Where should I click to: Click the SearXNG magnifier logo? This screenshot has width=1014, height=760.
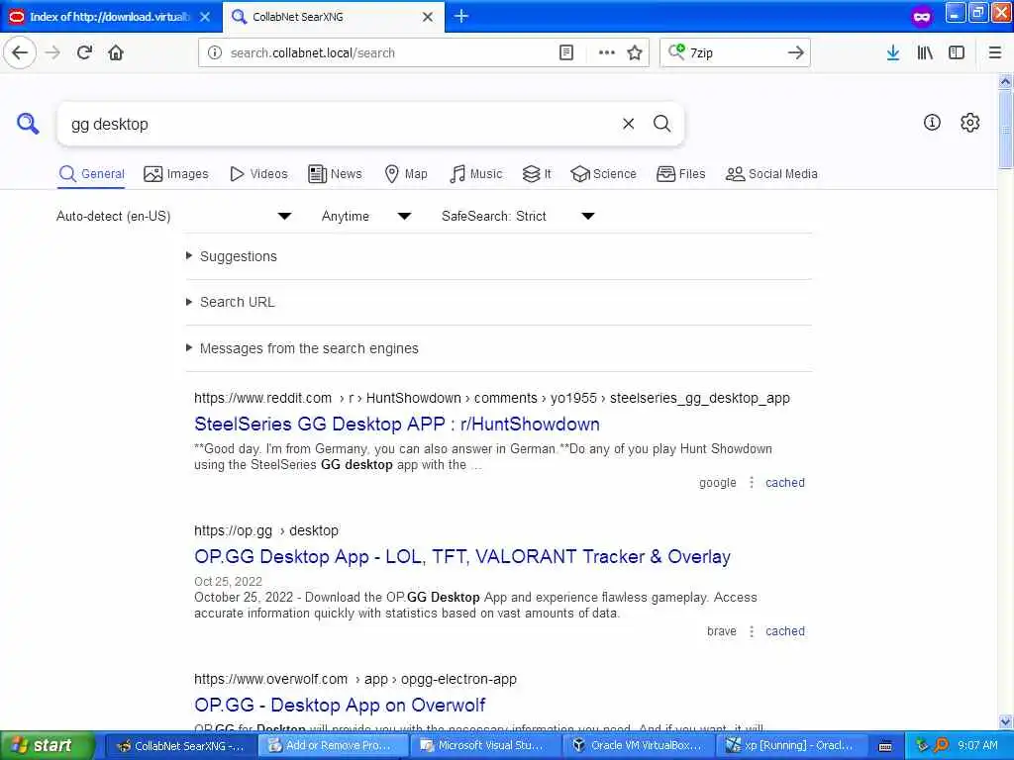pos(28,124)
